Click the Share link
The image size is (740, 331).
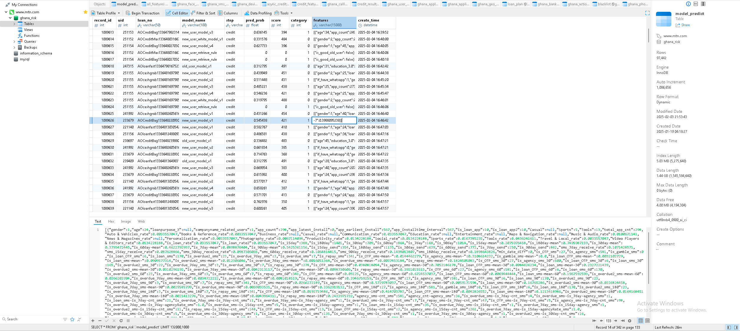coord(683,25)
